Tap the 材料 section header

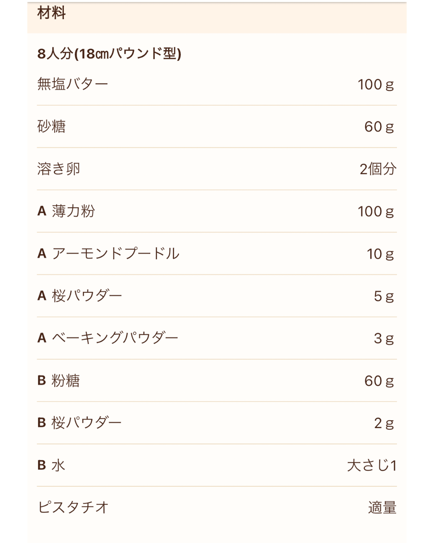click(51, 13)
